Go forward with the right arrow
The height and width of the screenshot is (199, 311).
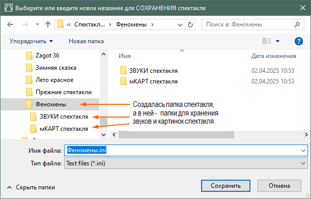25,24
